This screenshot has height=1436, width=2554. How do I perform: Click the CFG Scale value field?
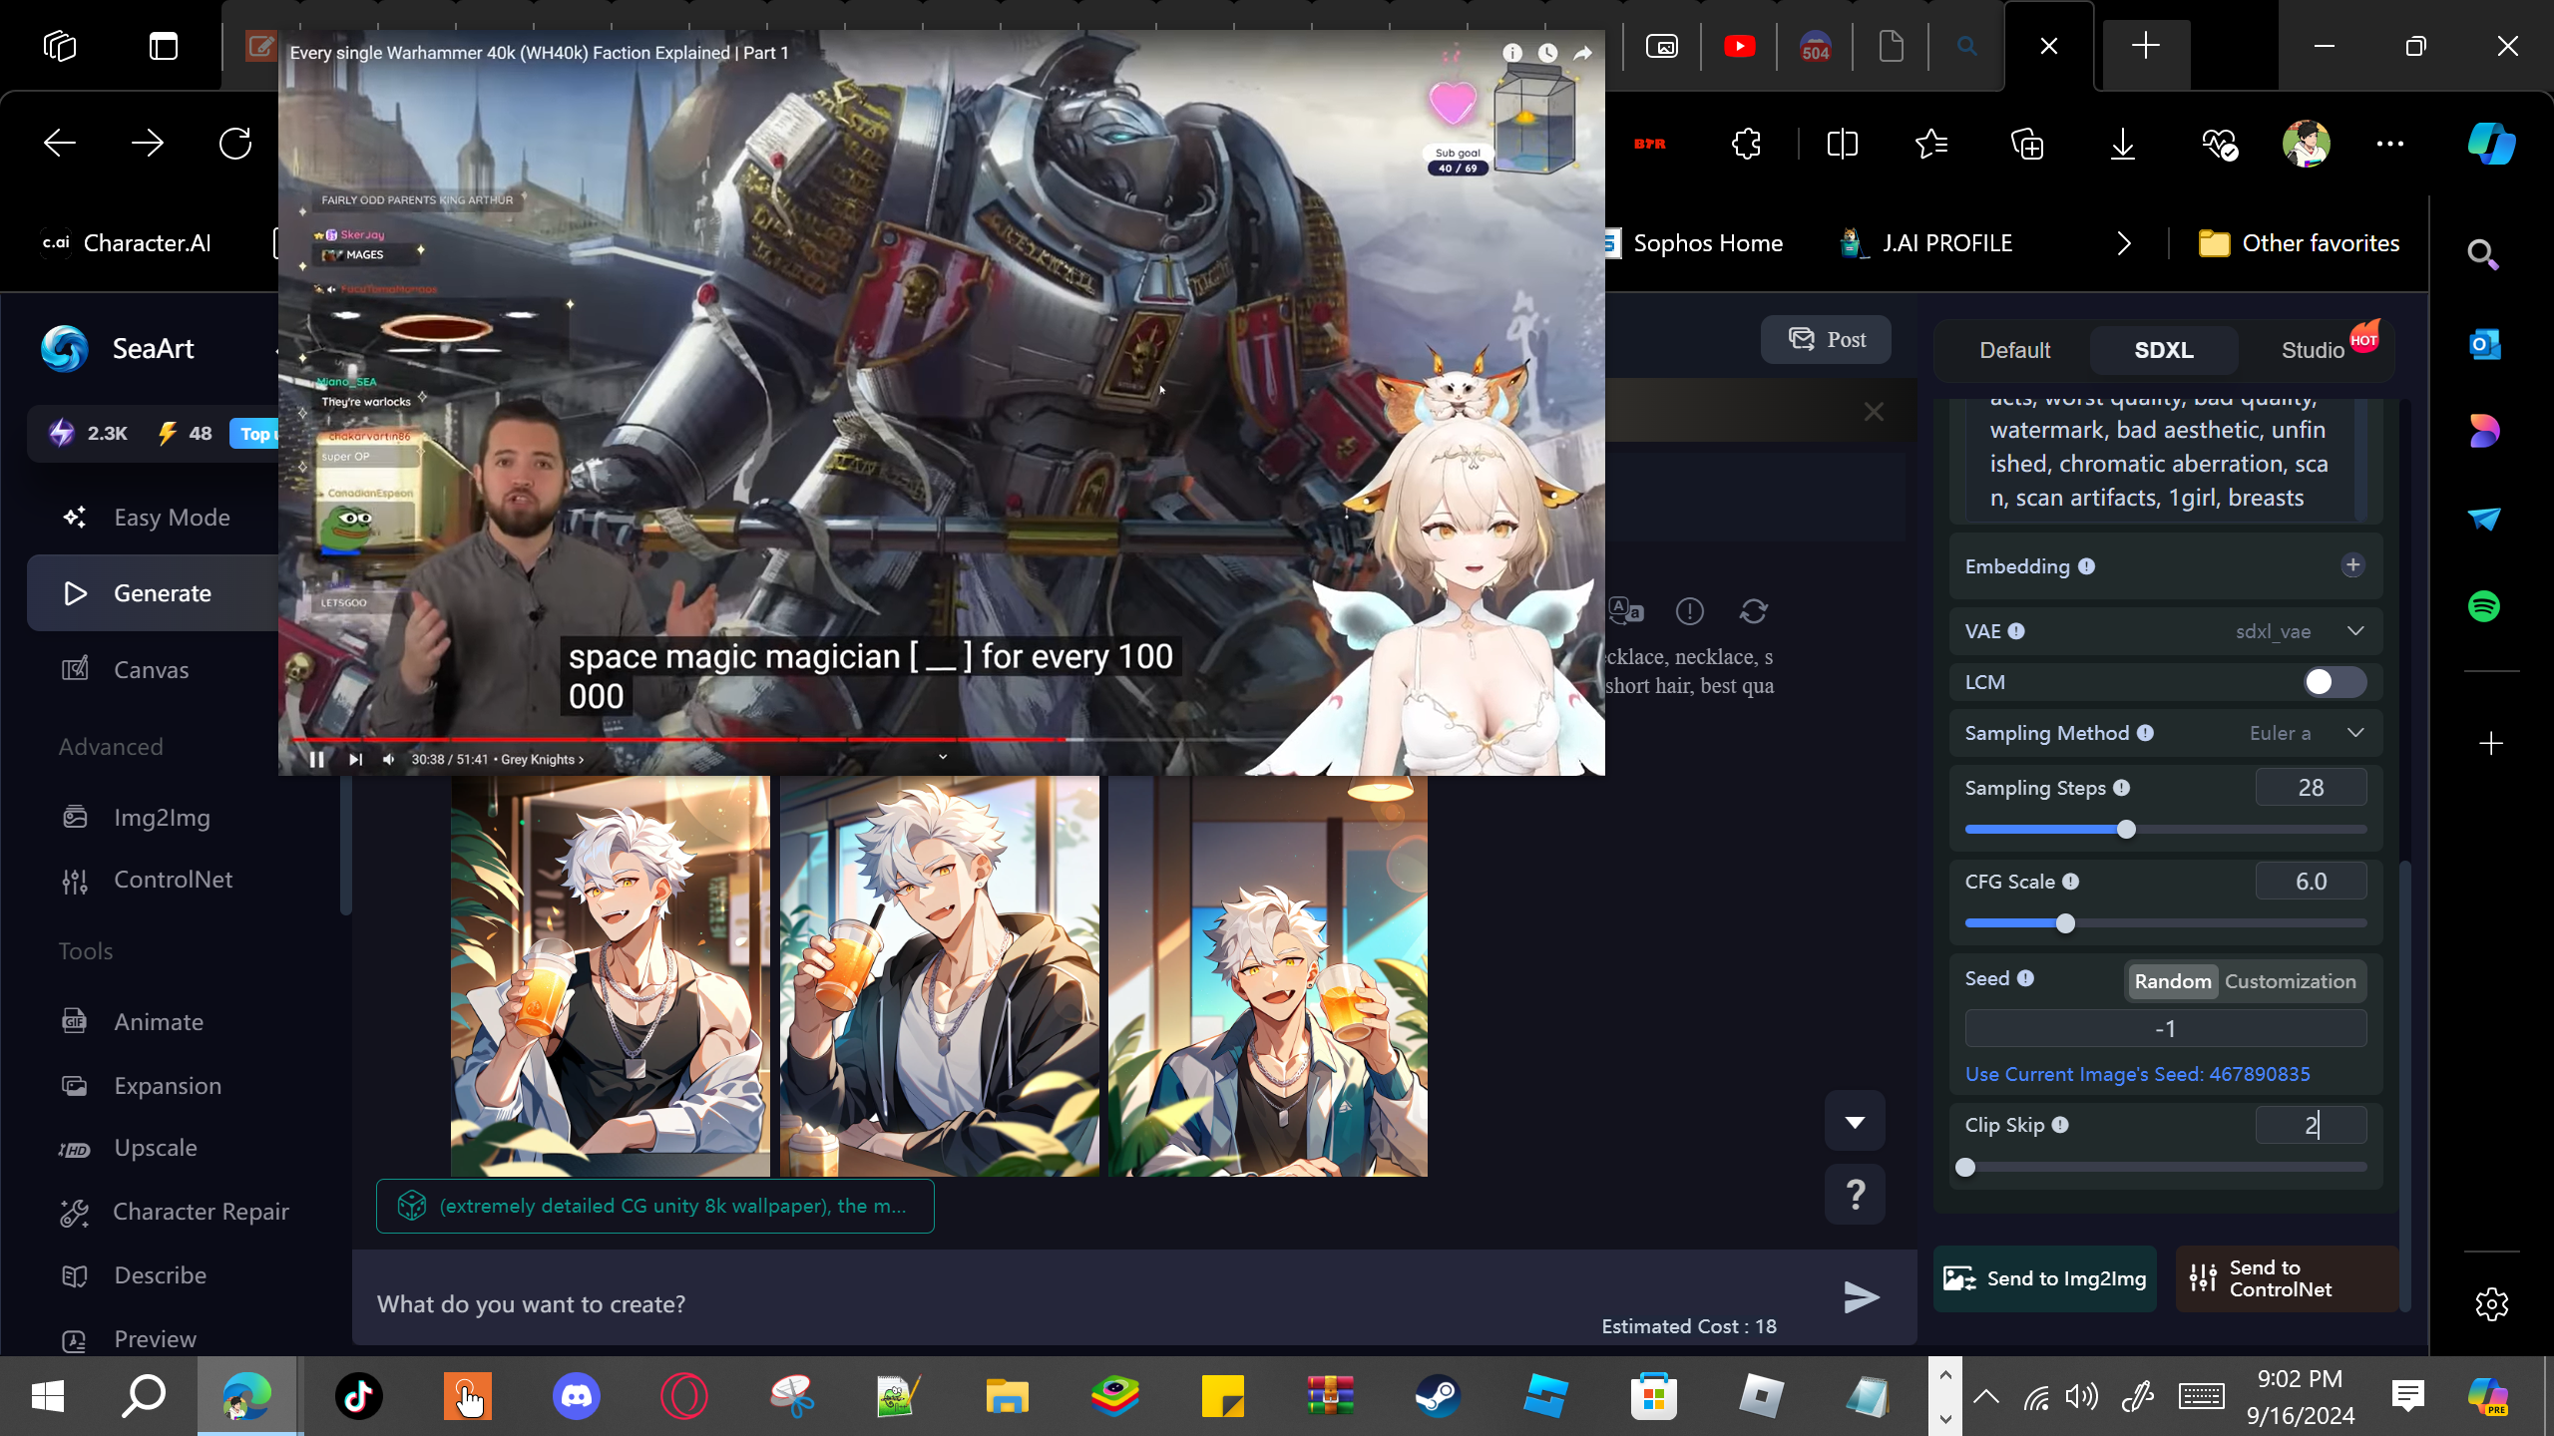coord(2311,882)
